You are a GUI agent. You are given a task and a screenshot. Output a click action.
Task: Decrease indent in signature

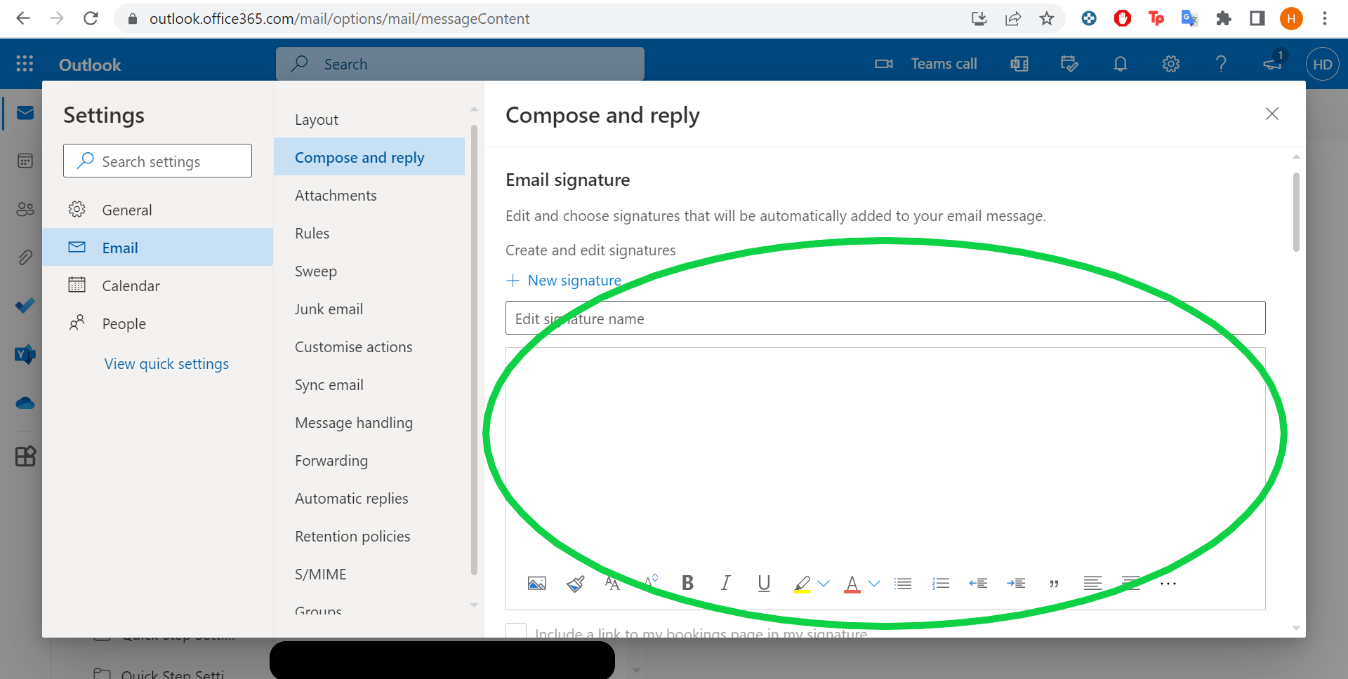(x=979, y=584)
